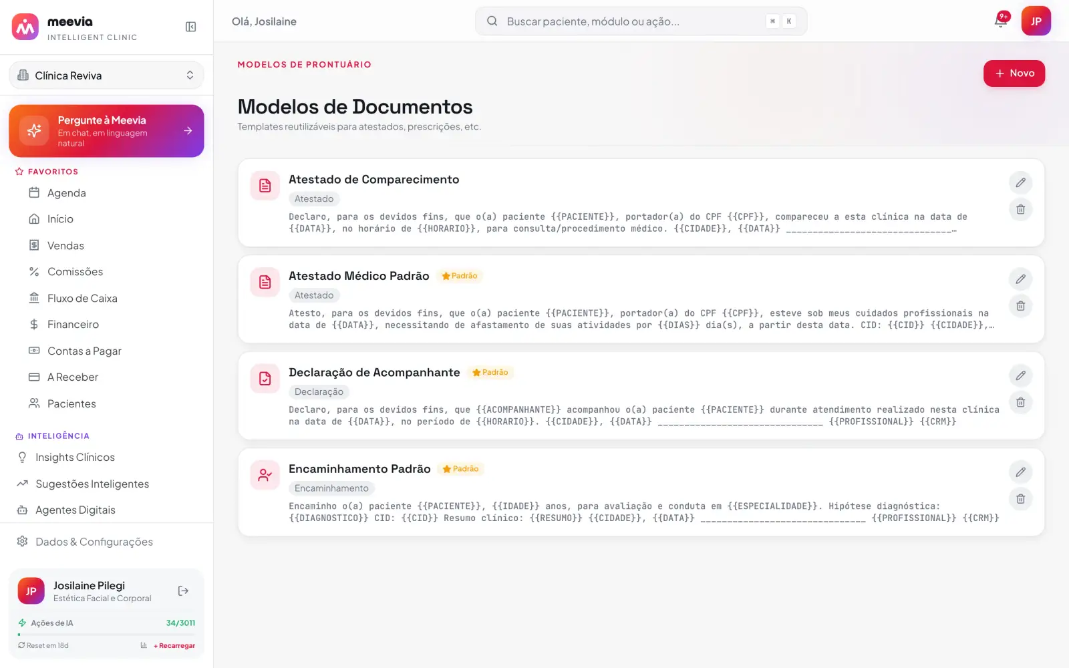This screenshot has height=668, width=1069.
Task: Click the Fluxo de Caixa bank icon
Action: pyautogui.click(x=34, y=298)
